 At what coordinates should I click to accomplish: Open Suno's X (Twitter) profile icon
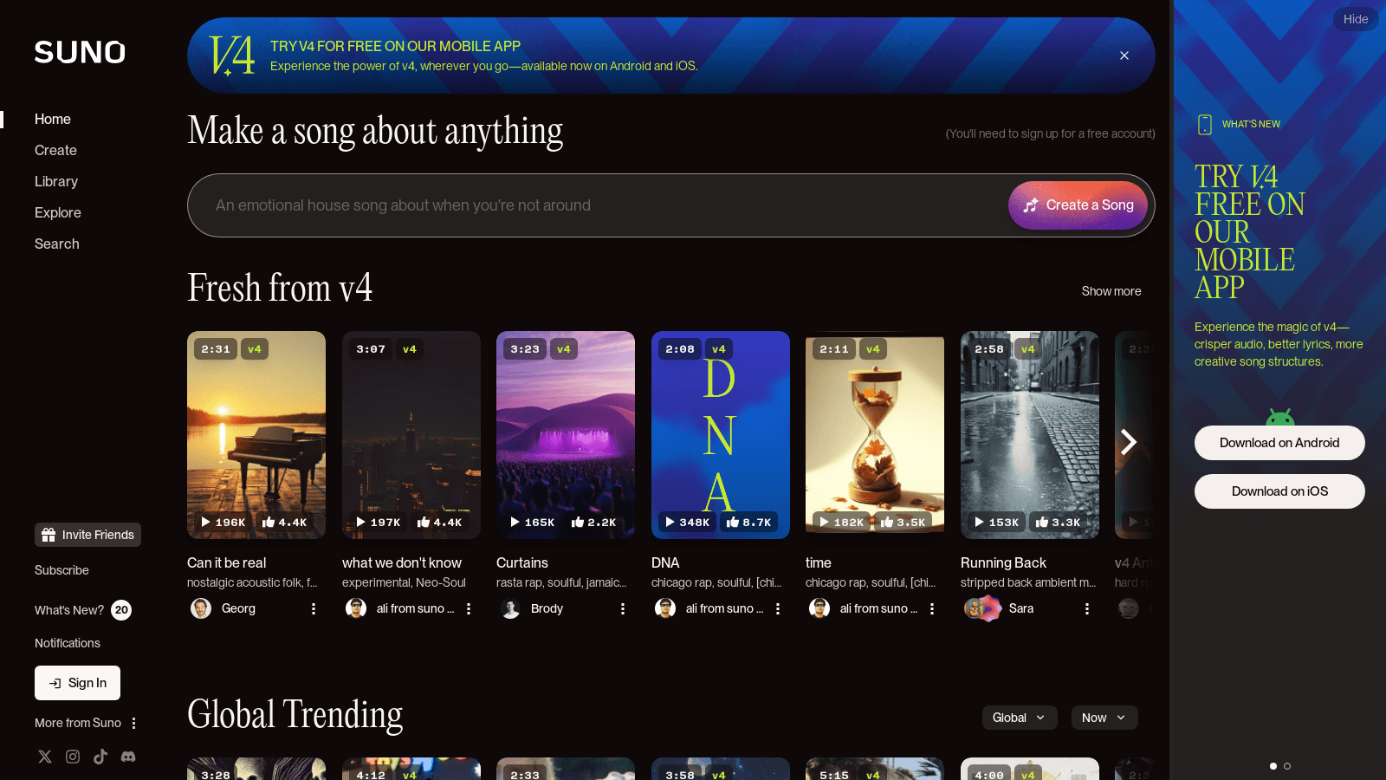coord(45,757)
